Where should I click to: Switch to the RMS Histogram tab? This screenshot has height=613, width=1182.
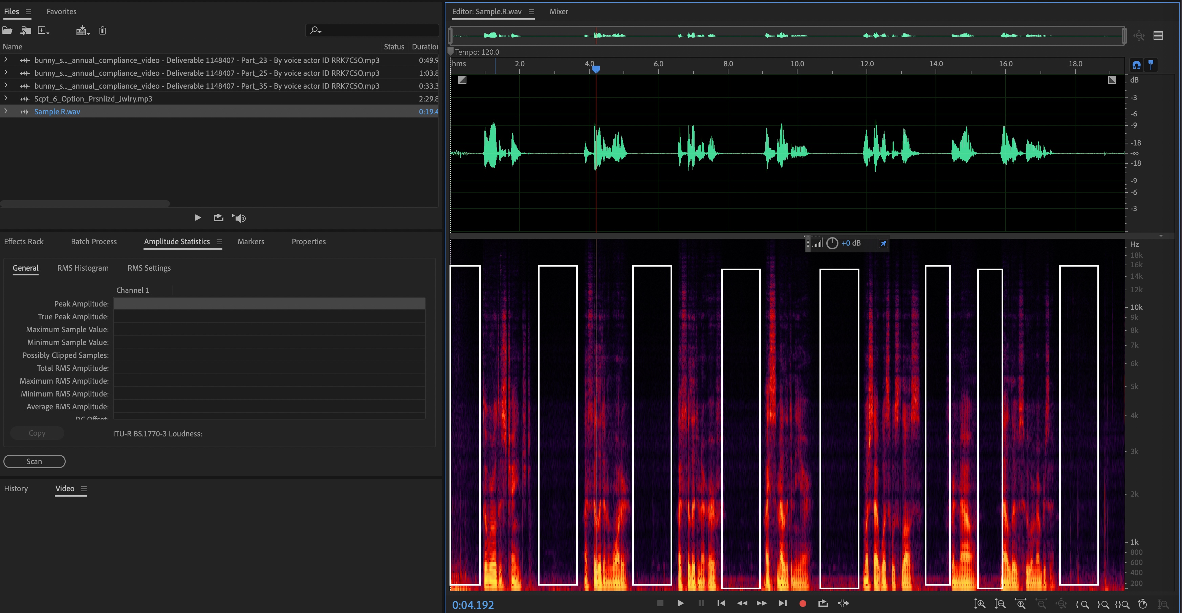click(83, 268)
